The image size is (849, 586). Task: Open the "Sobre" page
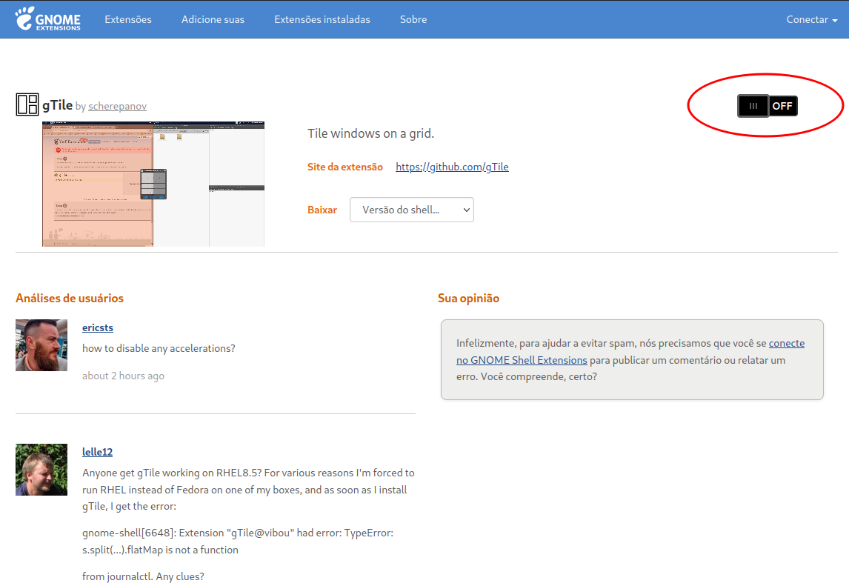413,19
